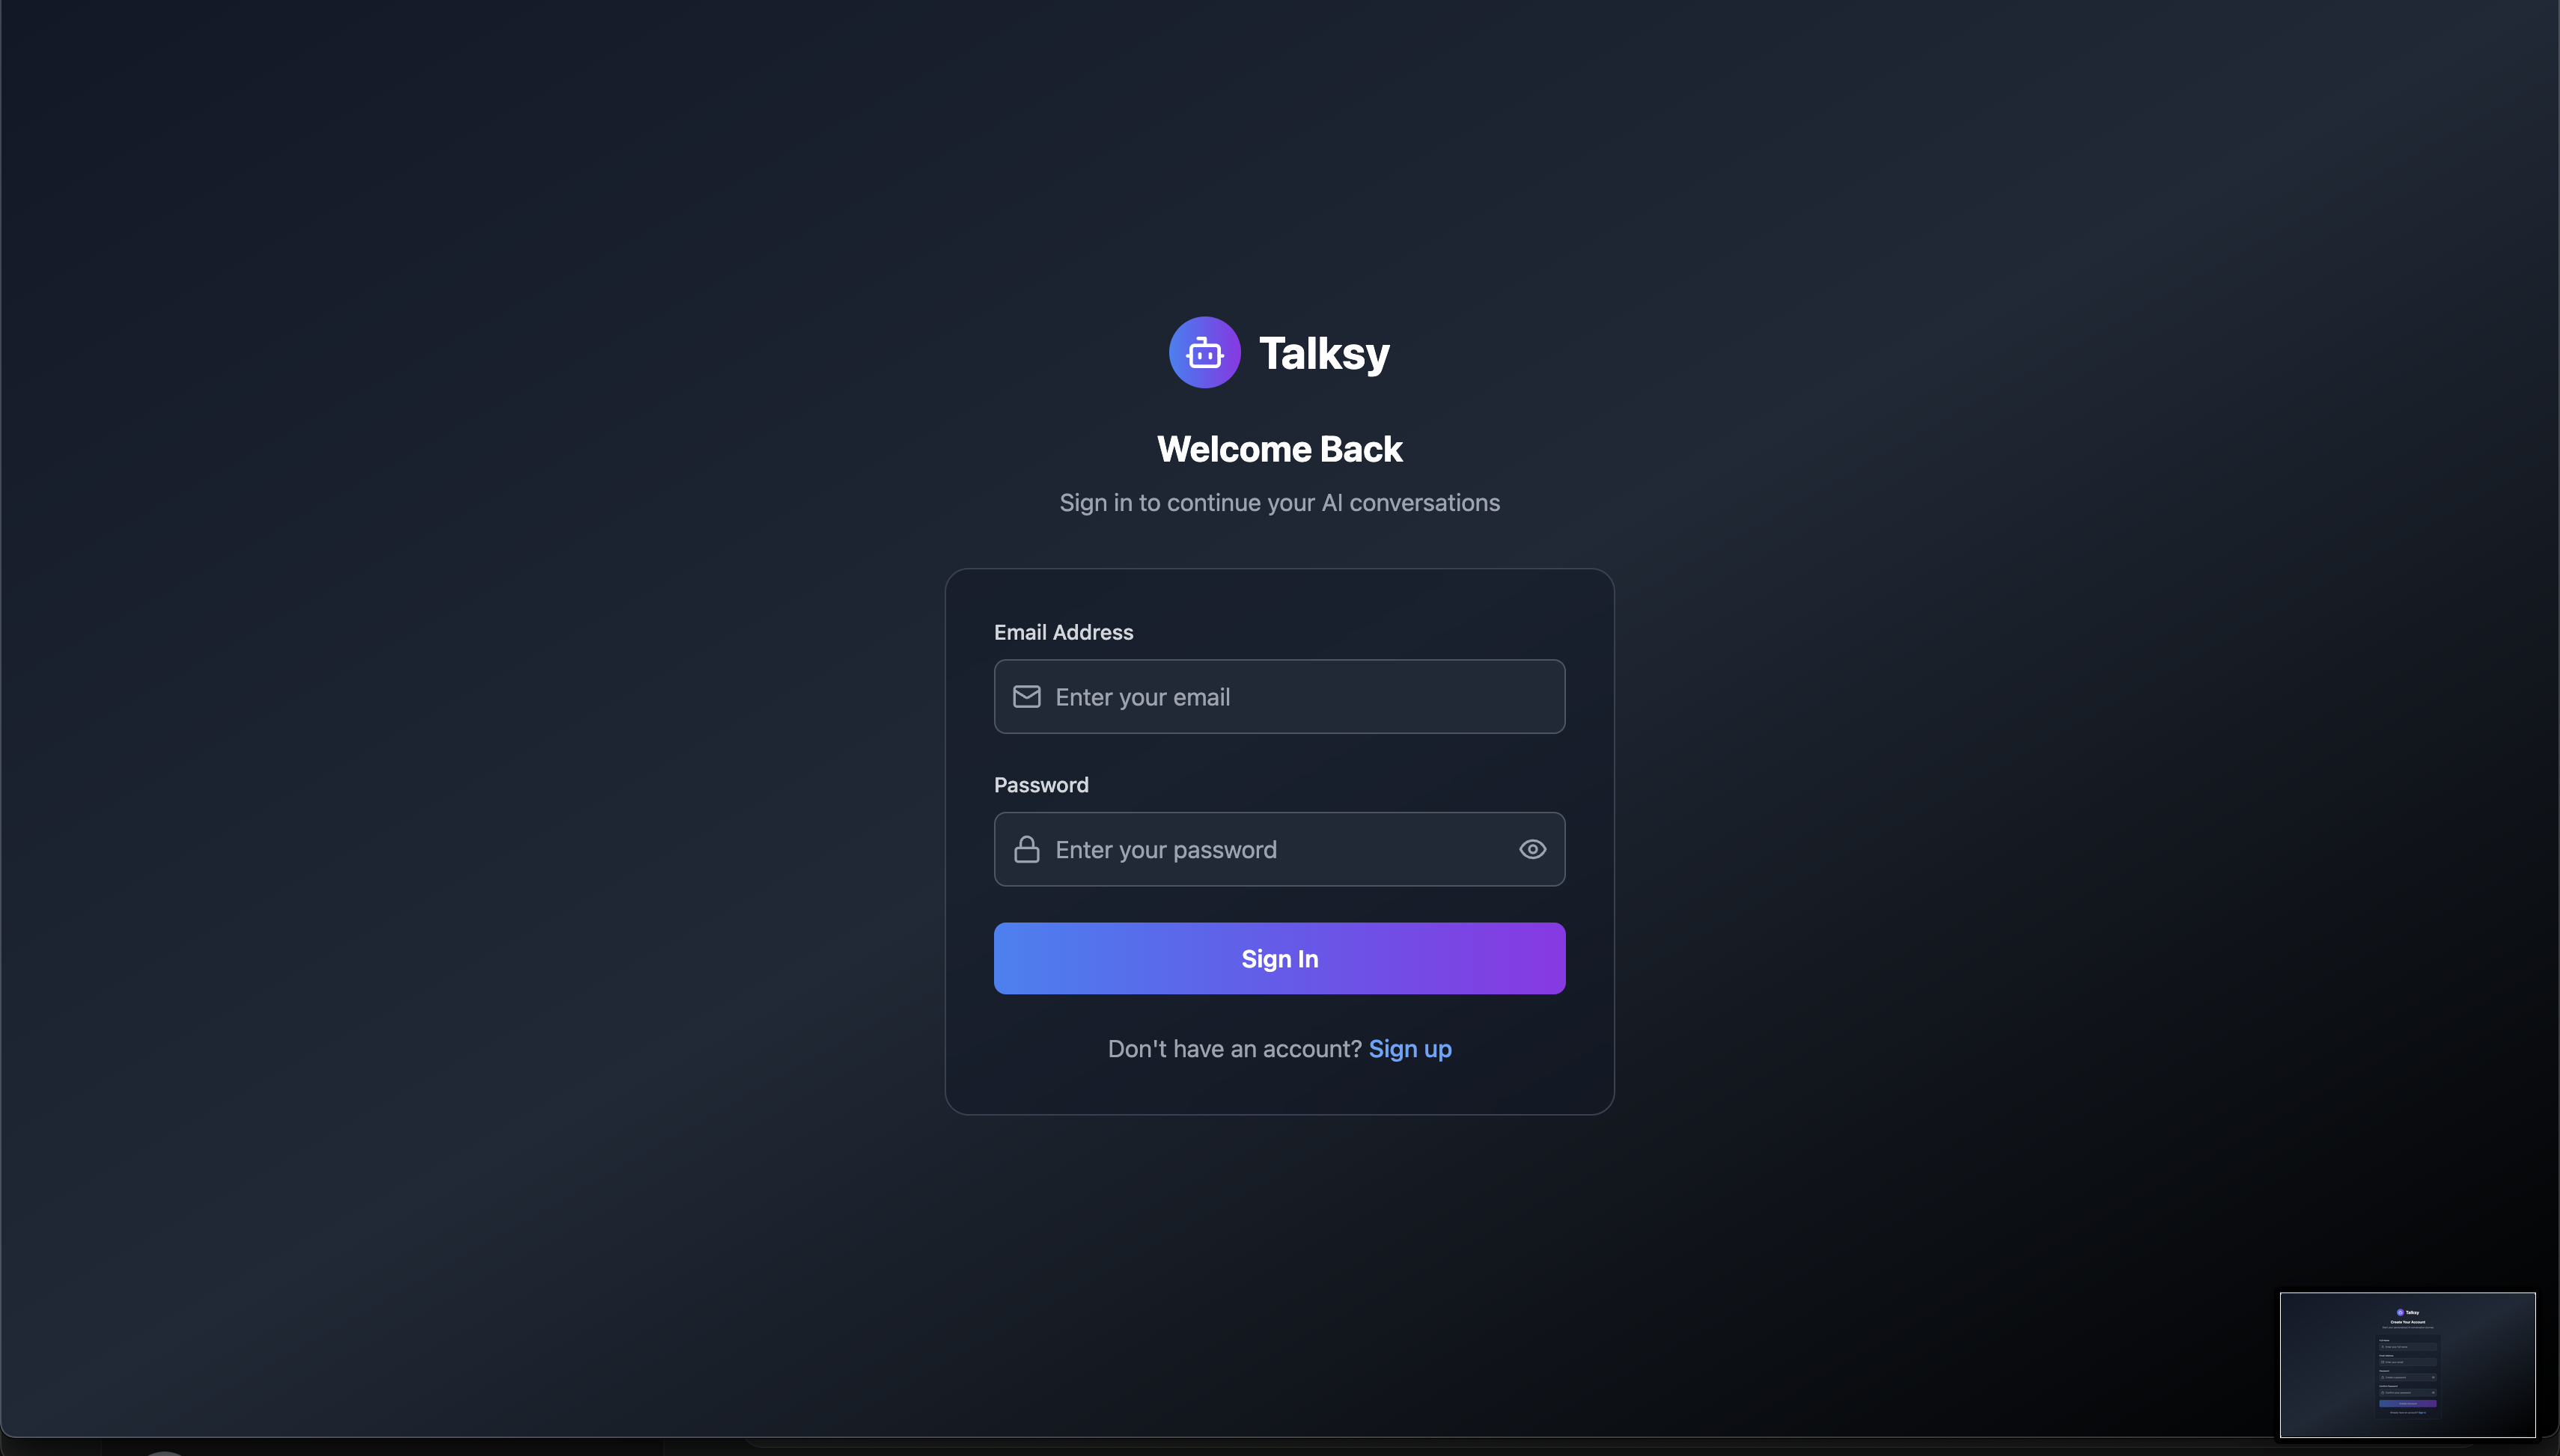This screenshot has height=1456, width=2560.
Task: Click the 'Enter your password' placeholder text
Action: click(x=1165, y=850)
